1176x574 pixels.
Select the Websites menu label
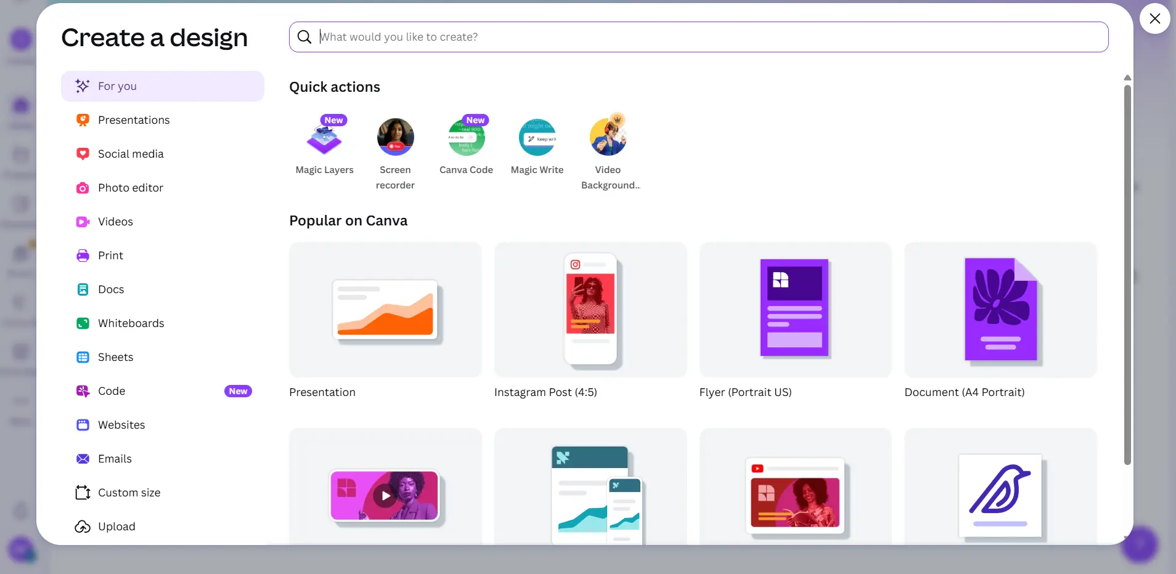tap(121, 425)
